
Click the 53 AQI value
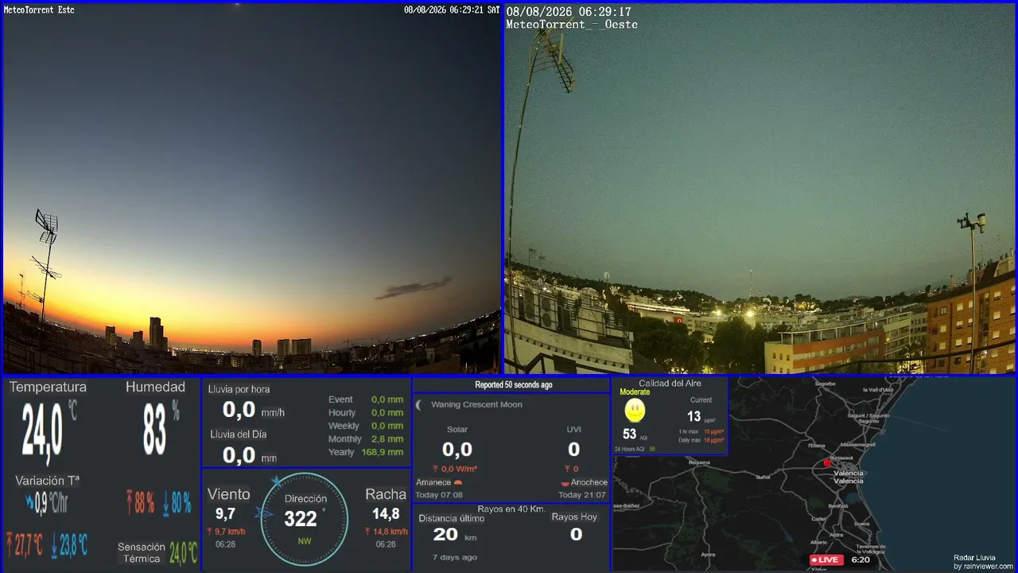[630, 435]
